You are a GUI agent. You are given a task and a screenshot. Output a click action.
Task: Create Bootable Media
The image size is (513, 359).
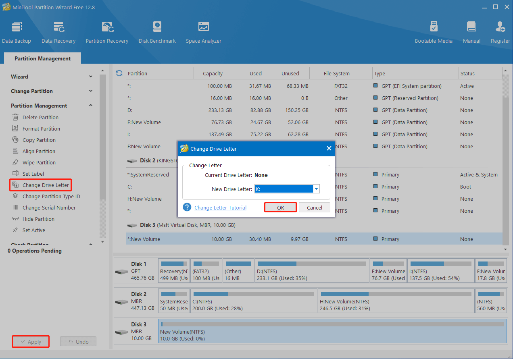point(434,31)
